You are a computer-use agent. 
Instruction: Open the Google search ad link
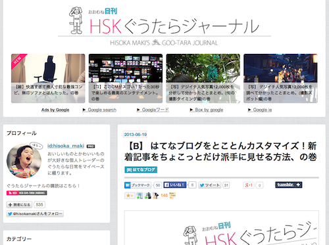[99, 110]
